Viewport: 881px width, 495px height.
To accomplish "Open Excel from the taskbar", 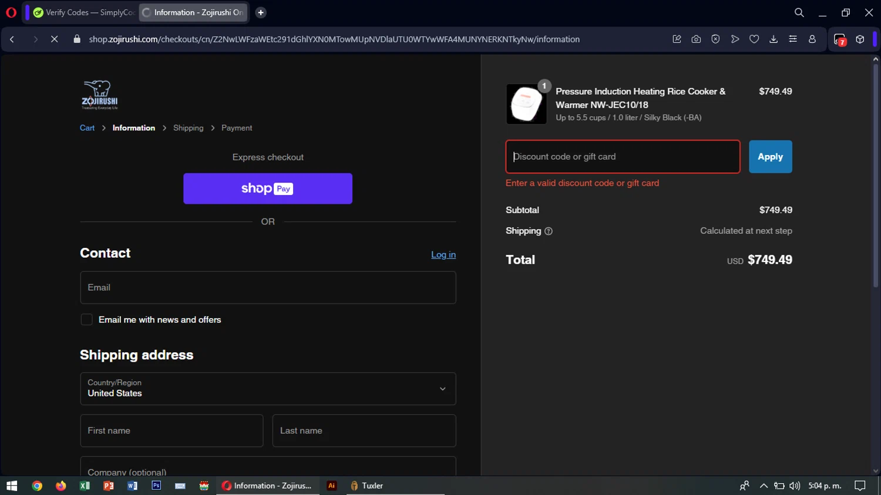I will (85, 486).
